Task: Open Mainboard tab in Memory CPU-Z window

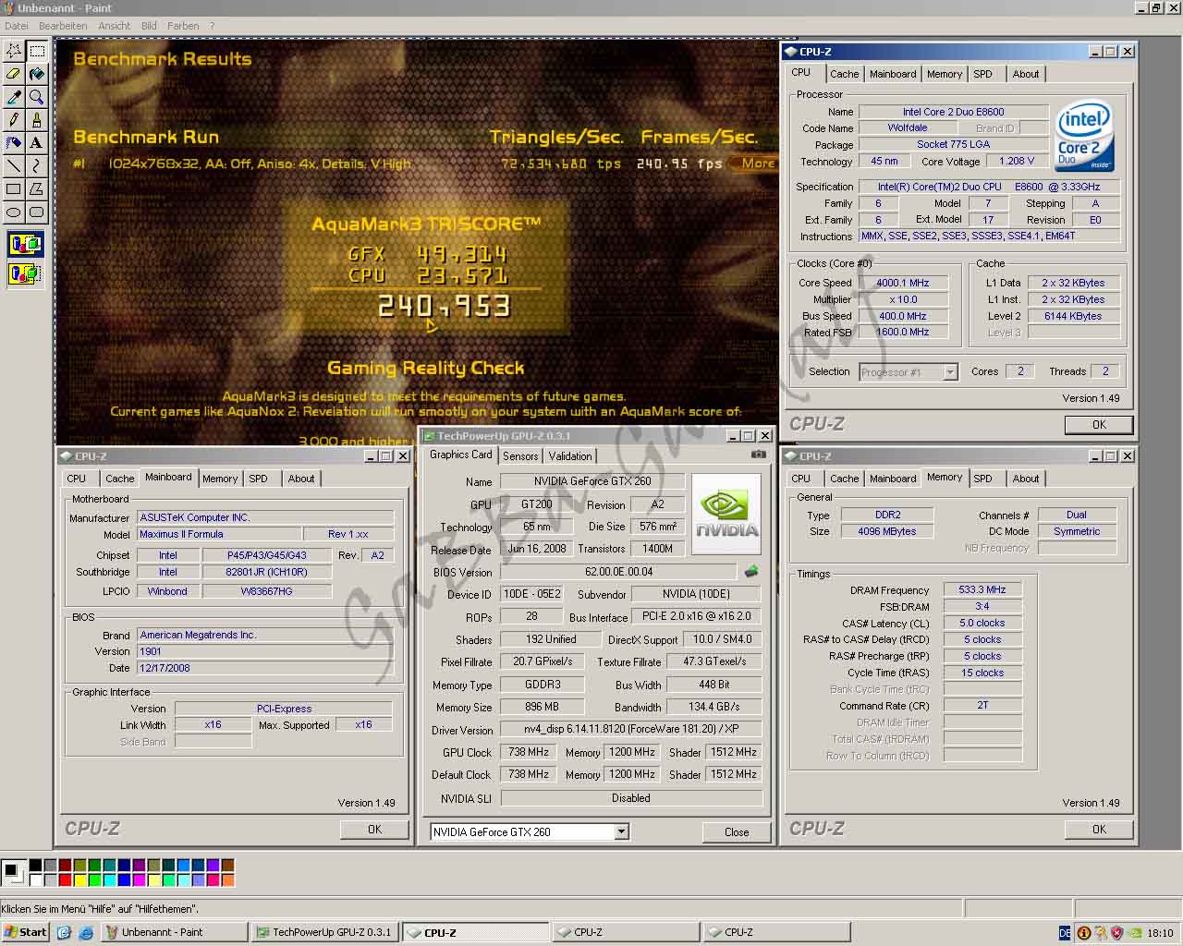Action: click(893, 479)
